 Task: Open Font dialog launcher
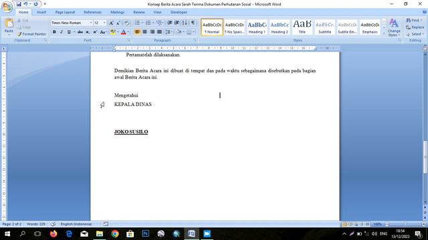(129, 40)
